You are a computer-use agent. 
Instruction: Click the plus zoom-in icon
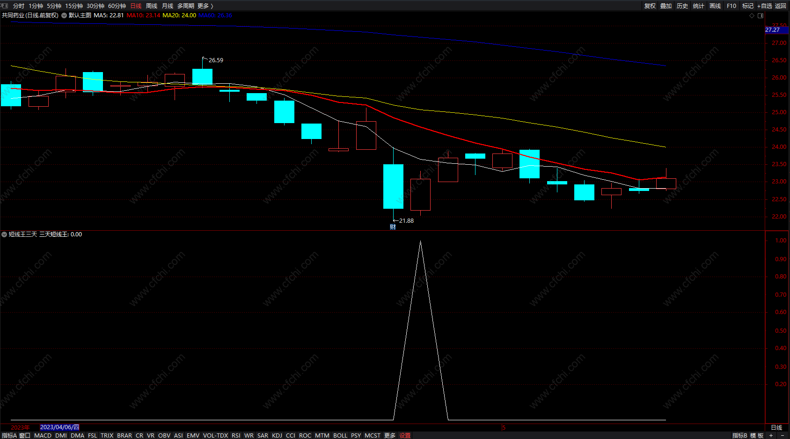click(x=771, y=435)
